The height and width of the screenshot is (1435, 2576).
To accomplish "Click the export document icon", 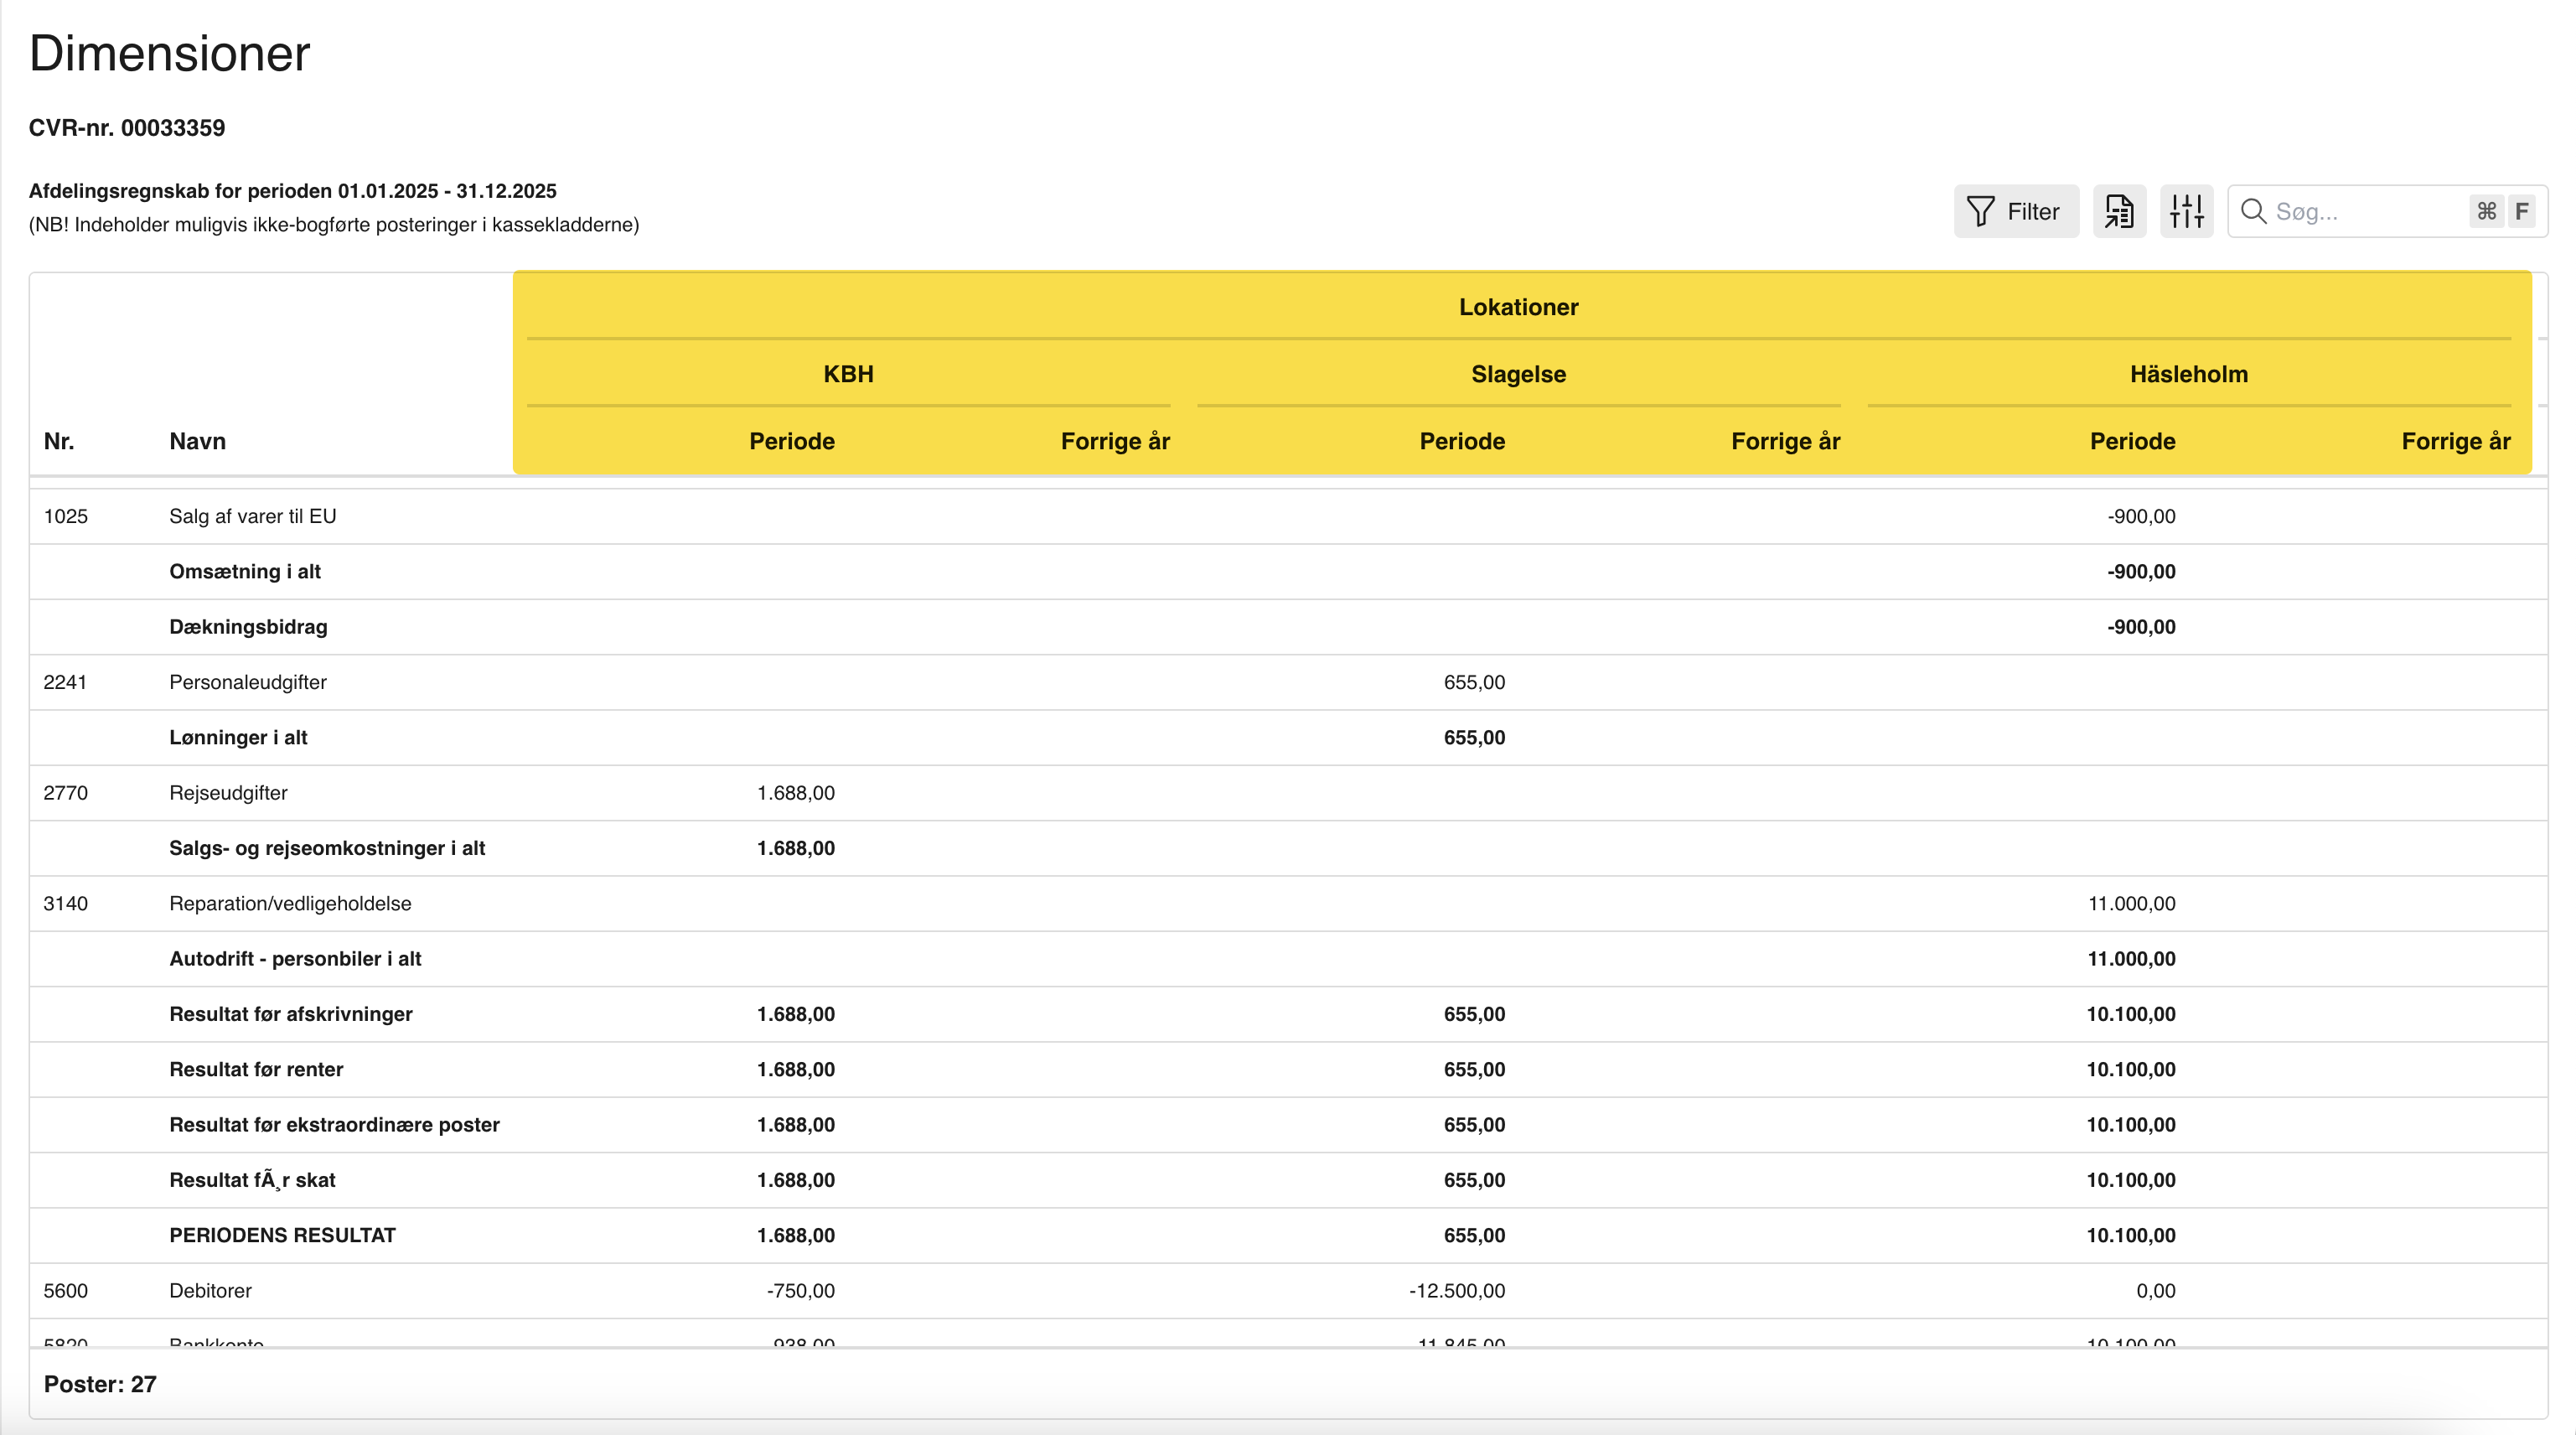I will 2119,211.
